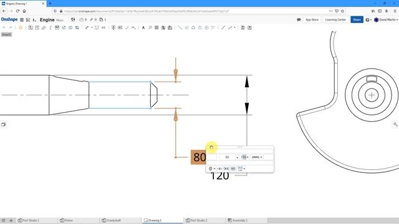Image resolution: width=399 pixels, height=224 pixels.
Task: Click the yellow update drawing icon
Action: pyautogui.click(x=21, y=27)
